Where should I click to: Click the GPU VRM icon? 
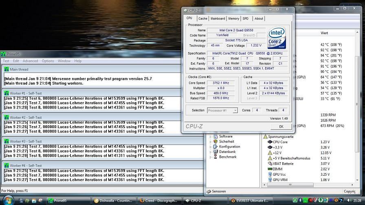pyautogui.click(x=270, y=180)
